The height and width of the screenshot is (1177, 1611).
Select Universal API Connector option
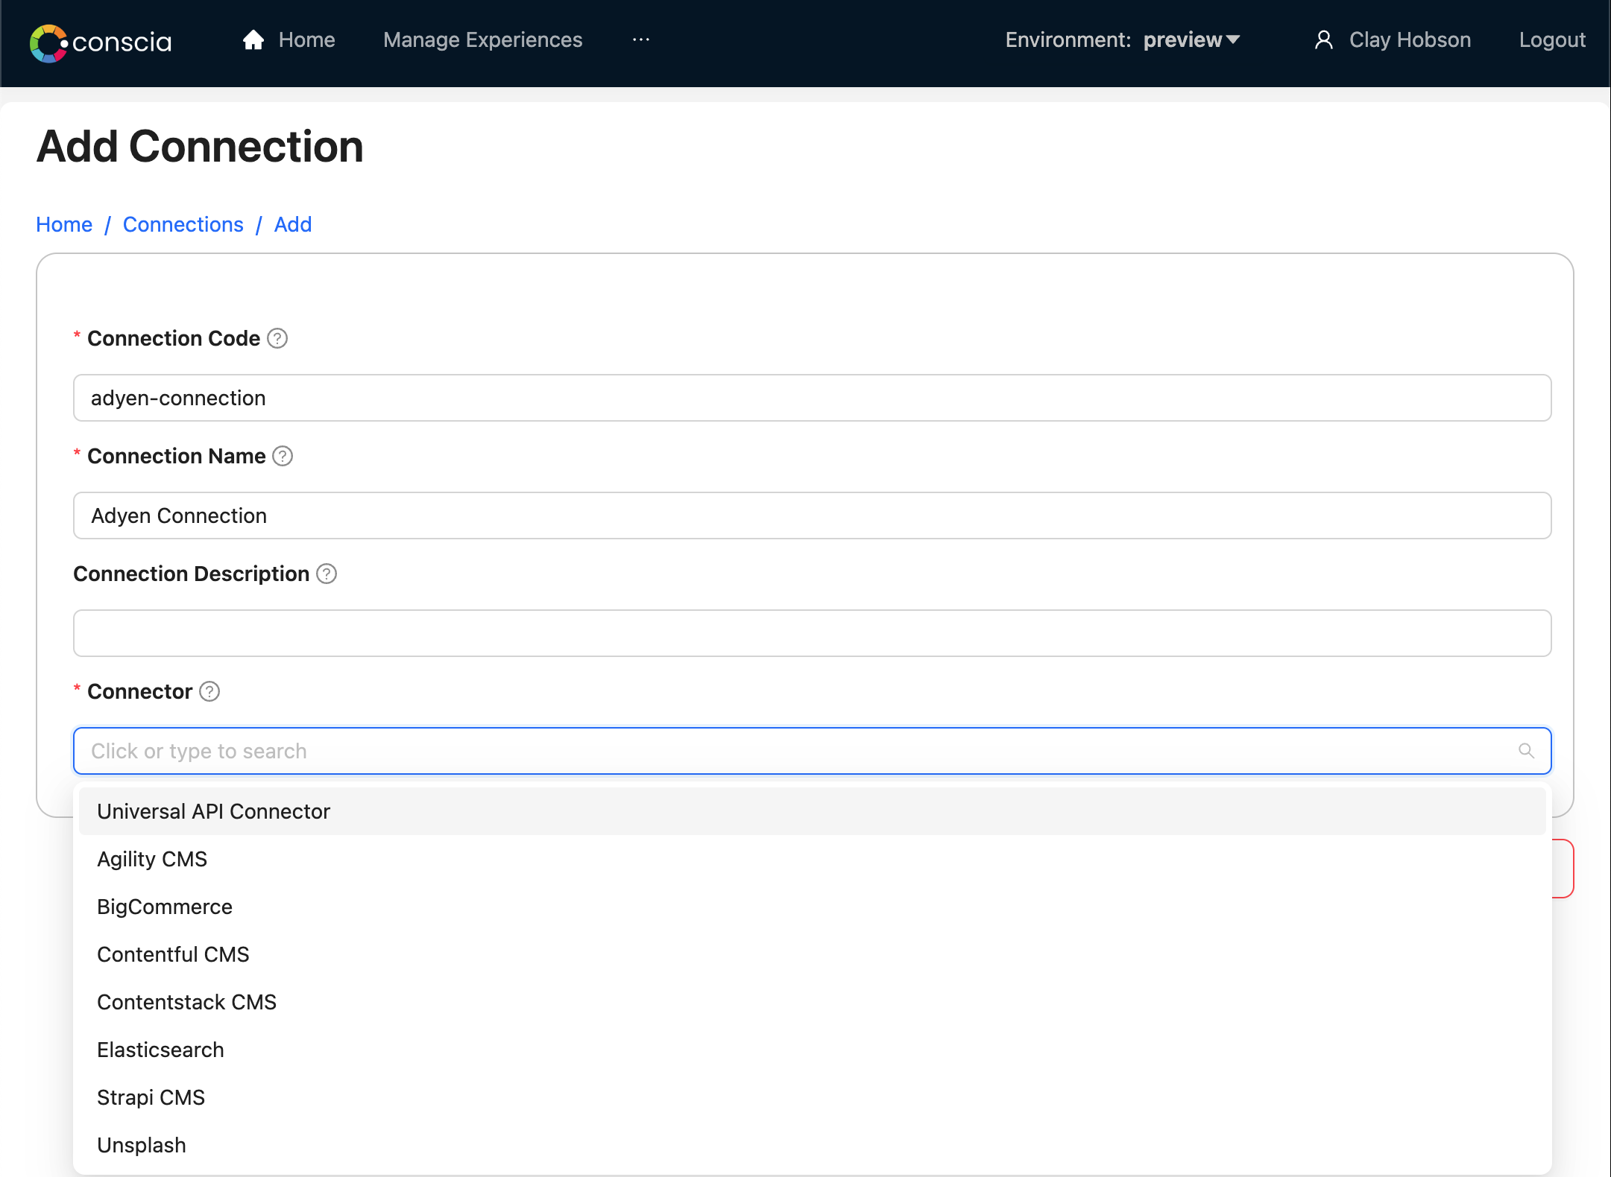coord(813,811)
